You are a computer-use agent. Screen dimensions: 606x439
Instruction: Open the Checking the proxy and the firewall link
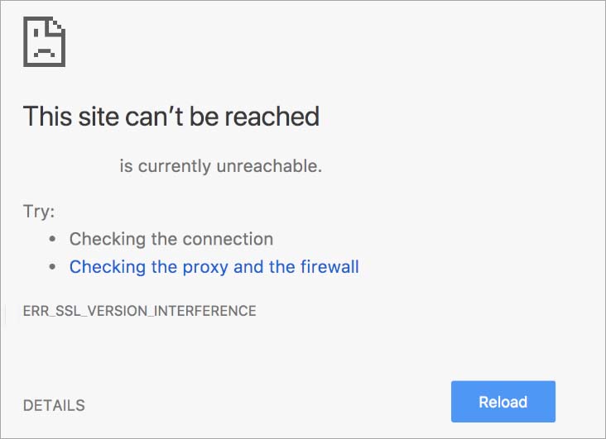pyautogui.click(x=214, y=267)
